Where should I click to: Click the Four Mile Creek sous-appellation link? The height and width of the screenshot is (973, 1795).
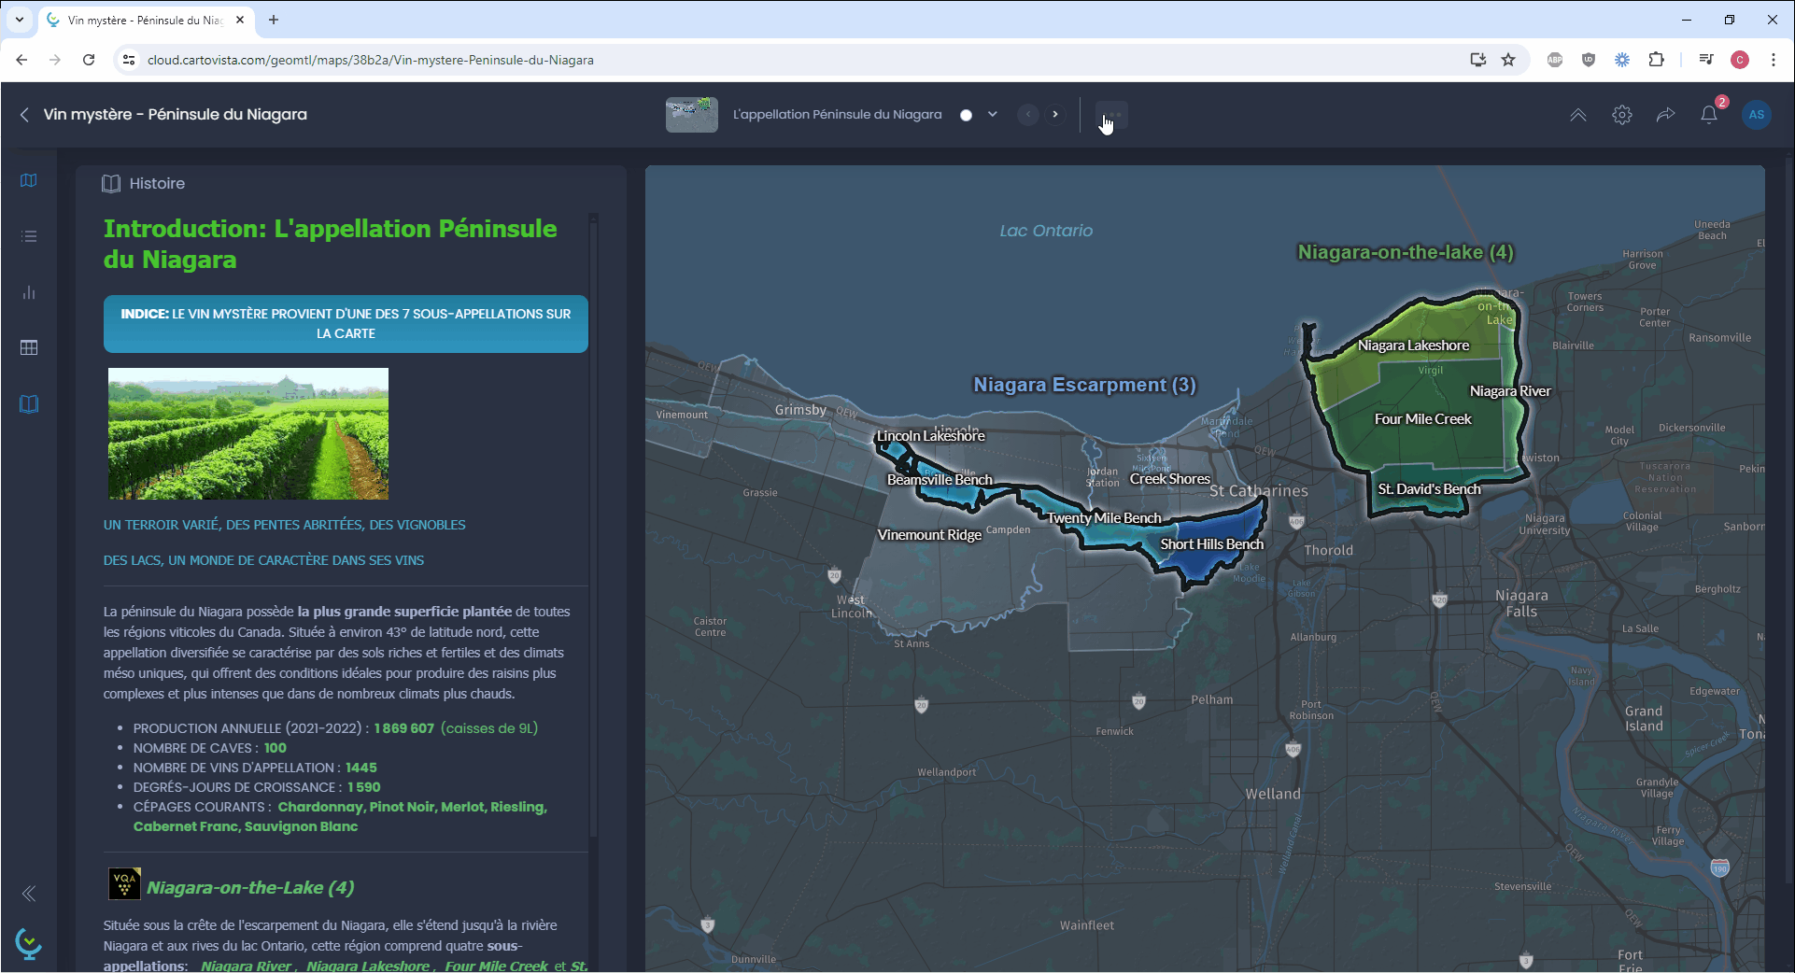pos(496,966)
